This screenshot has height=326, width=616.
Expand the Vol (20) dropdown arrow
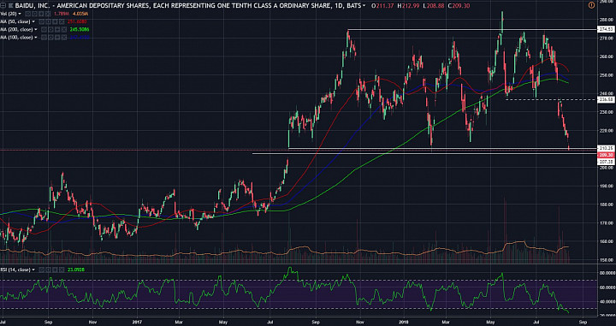[x=20, y=14]
